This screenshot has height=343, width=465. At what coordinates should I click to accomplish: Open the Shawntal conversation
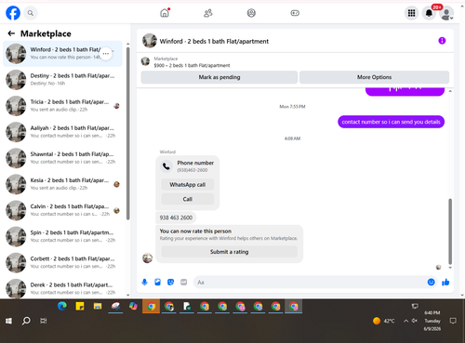coord(62,158)
